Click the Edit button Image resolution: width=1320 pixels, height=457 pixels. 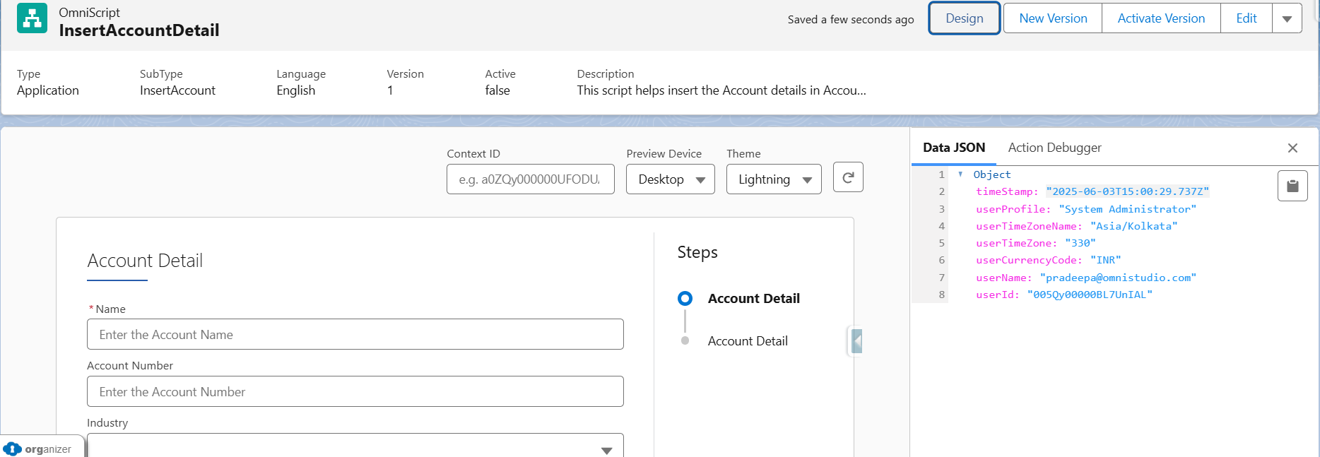[x=1246, y=18]
